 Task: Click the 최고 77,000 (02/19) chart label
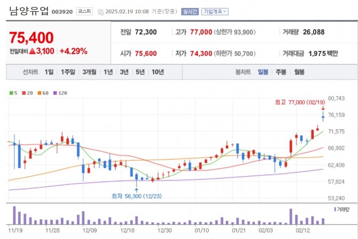300,102
